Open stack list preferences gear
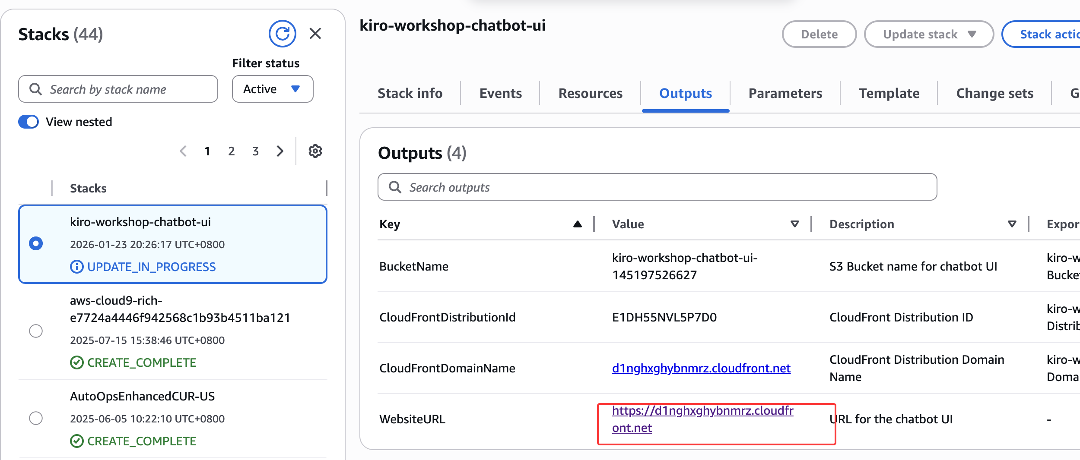The height and width of the screenshot is (460, 1080). pyautogui.click(x=315, y=151)
